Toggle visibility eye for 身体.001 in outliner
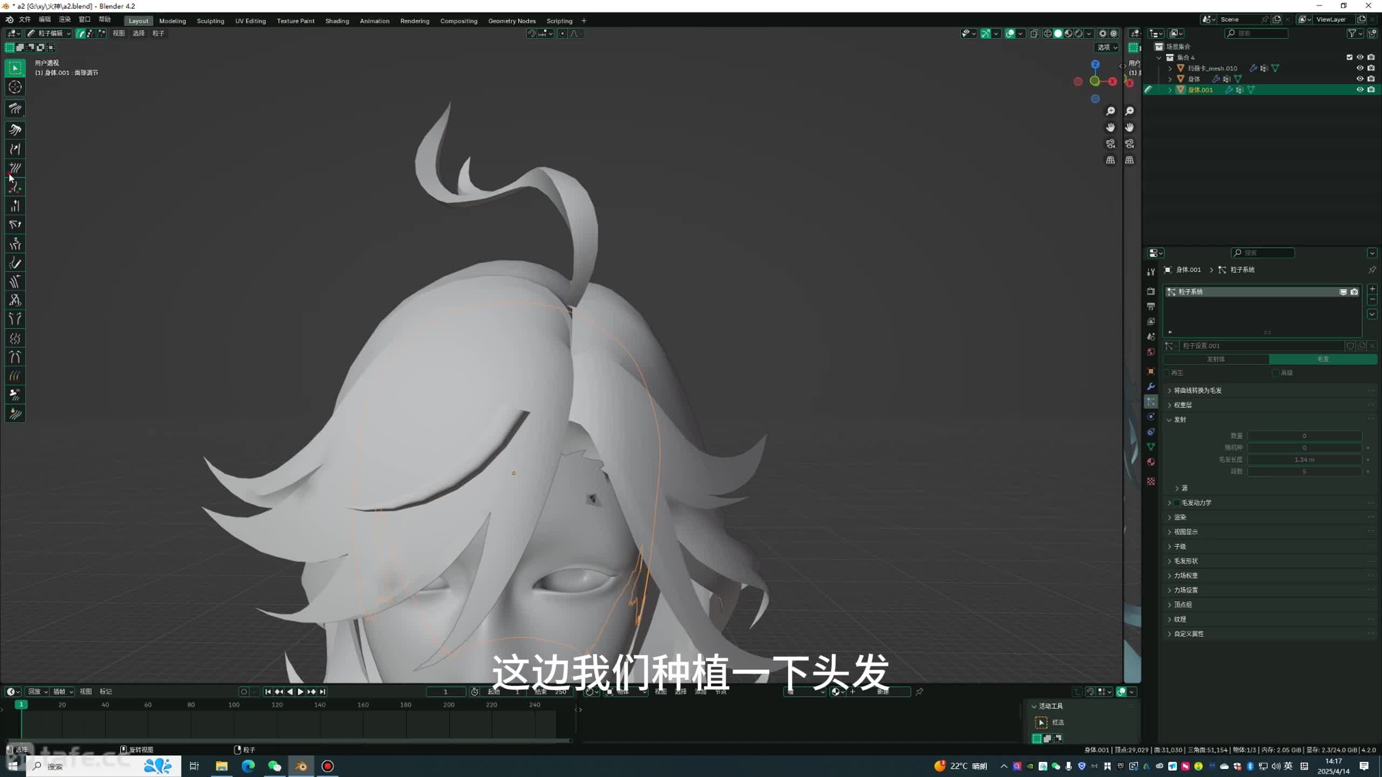Viewport: 1382px width, 777px height. coord(1360,90)
